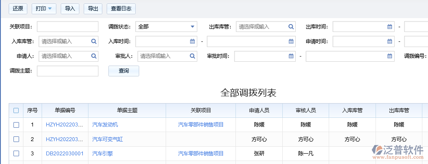Click search icon in 出库库管 field
The image size is (428, 164).
(291, 27)
